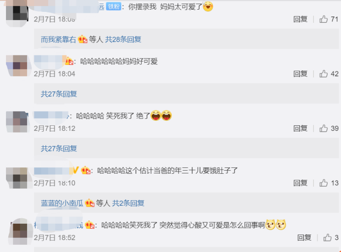Viewport: 341px width, 252px height.
Task: Expand 共27条回复 under the 18:12 comment
Action: (59, 149)
